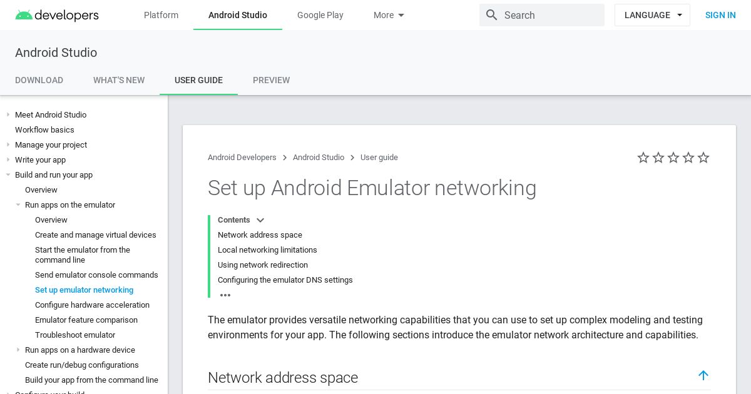Screen dimensions: 751x394
Task: Rate the page four stars
Action: [688, 158]
